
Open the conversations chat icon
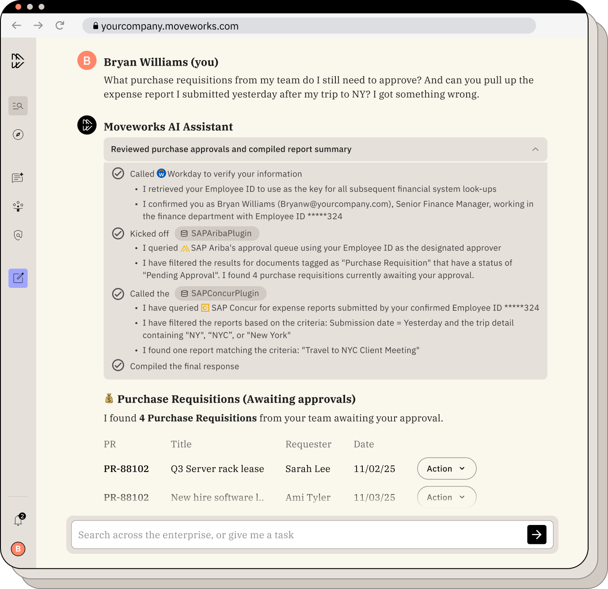(x=18, y=177)
